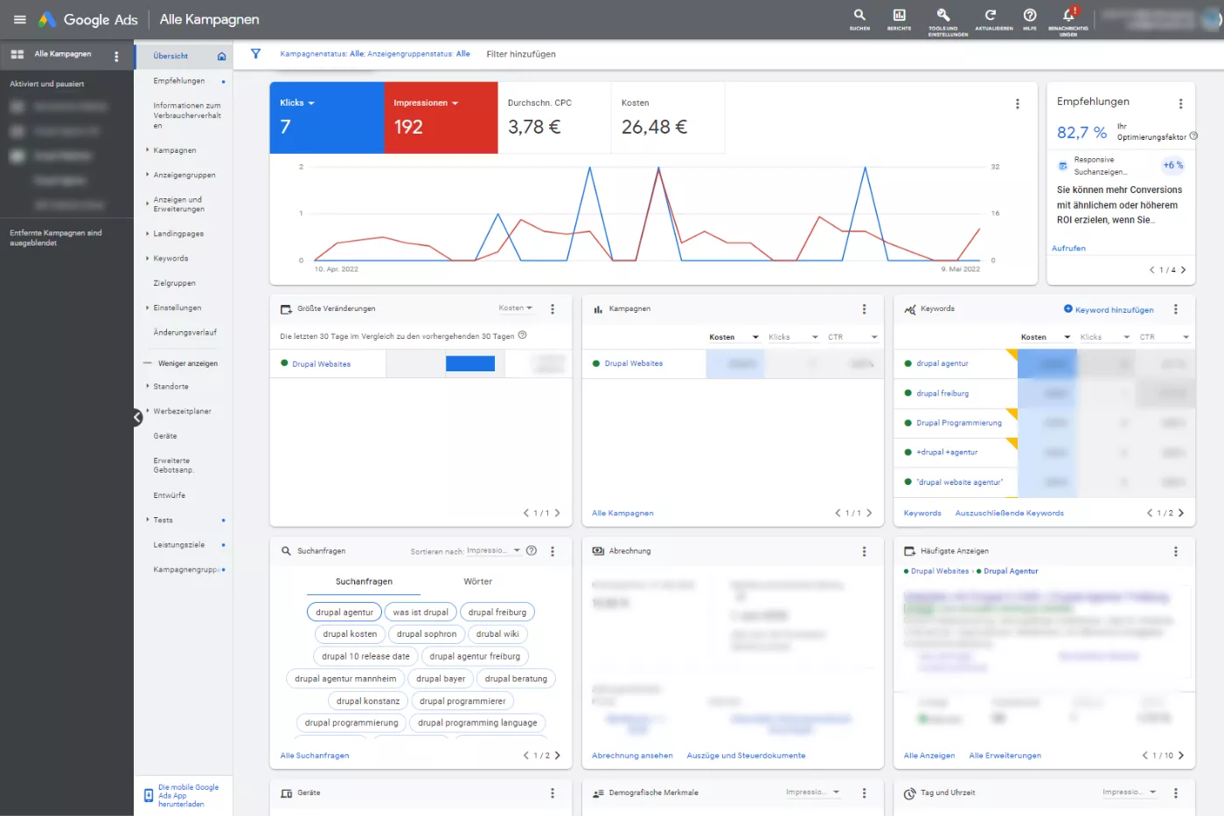1224x816 pixels.
Task: Open Änderungsverlauf navigation item
Action: tap(185, 332)
